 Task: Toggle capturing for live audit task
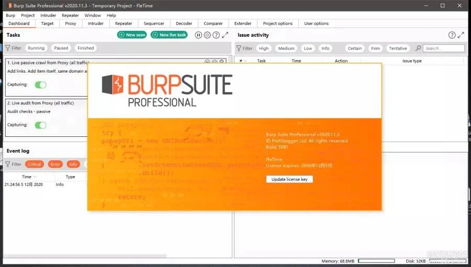(40, 125)
